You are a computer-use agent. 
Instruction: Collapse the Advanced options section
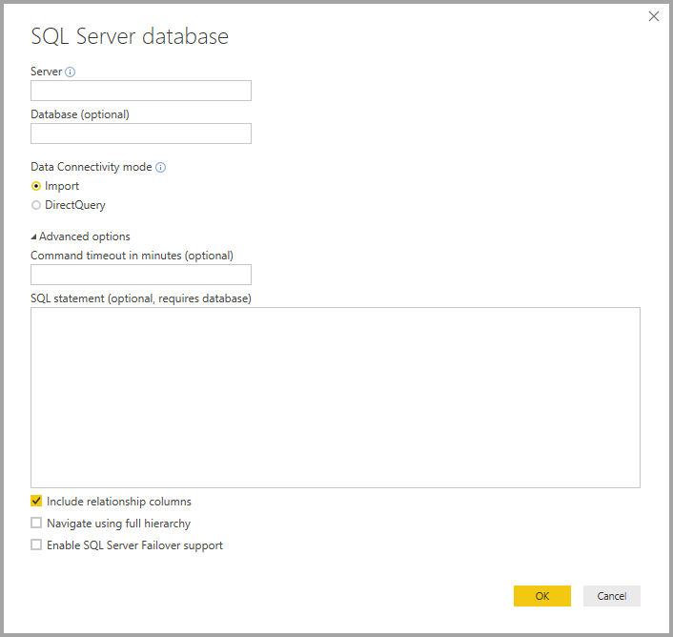tap(34, 236)
